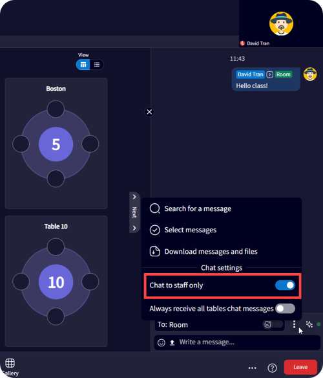Open the help question mark icon
This screenshot has height=378, width=323.
pos(272,368)
